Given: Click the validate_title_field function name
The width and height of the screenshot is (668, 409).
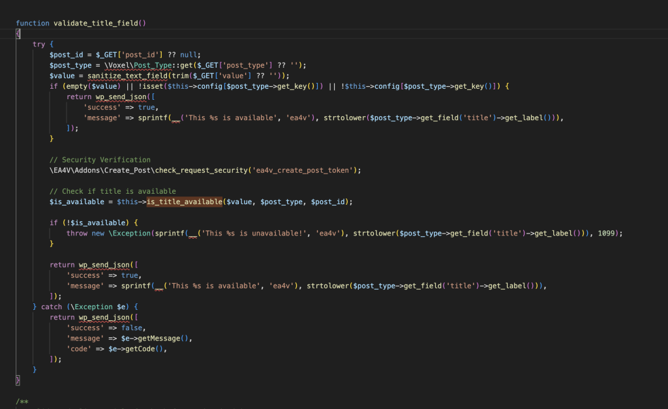Looking at the screenshot, I should [x=99, y=23].
